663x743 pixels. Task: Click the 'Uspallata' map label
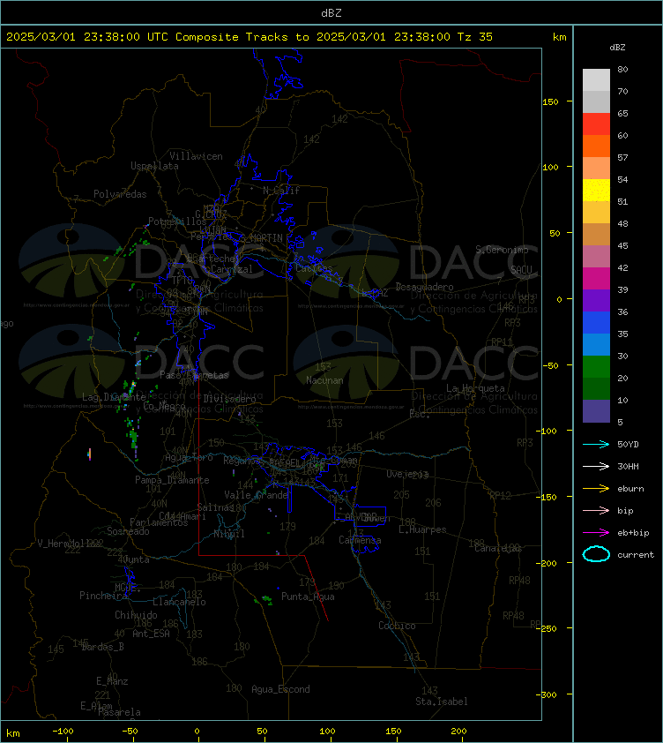click(154, 166)
